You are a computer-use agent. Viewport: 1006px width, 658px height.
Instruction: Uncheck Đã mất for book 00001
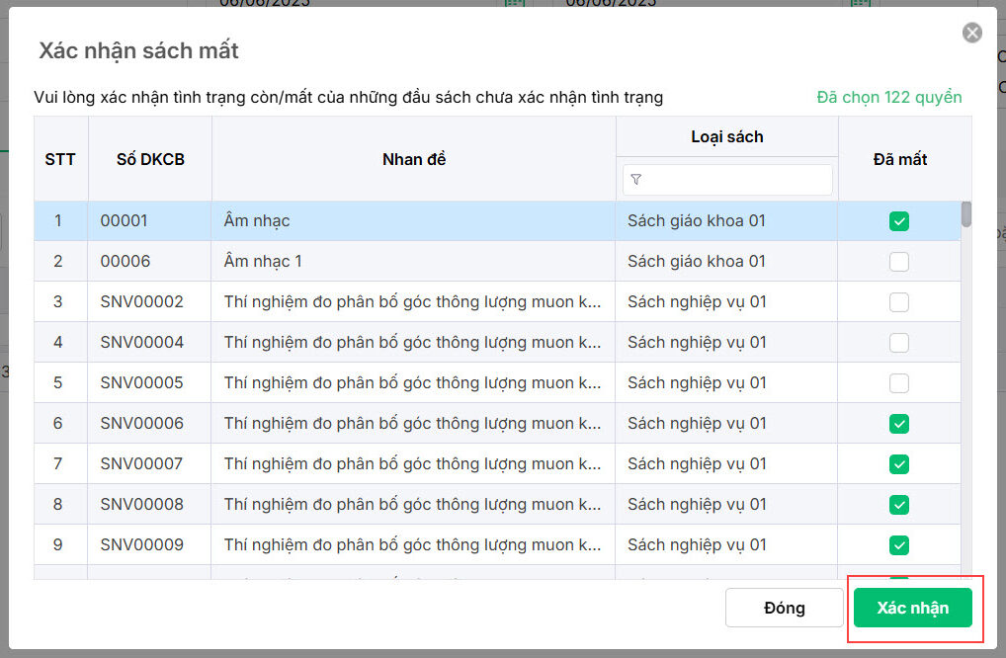[x=898, y=221]
